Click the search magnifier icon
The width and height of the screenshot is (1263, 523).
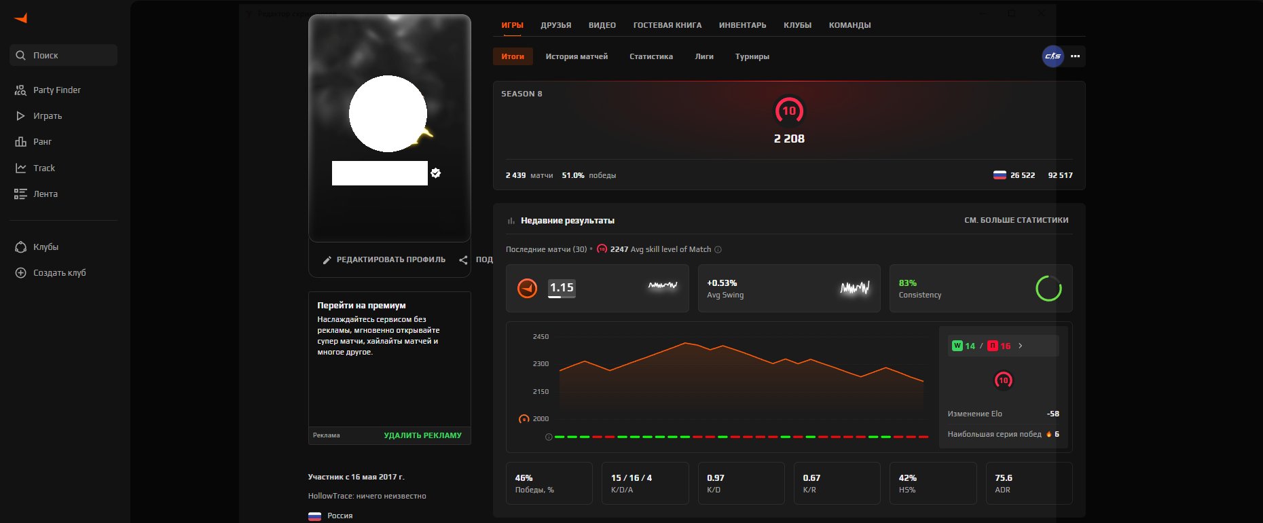[x=20, y=56]
